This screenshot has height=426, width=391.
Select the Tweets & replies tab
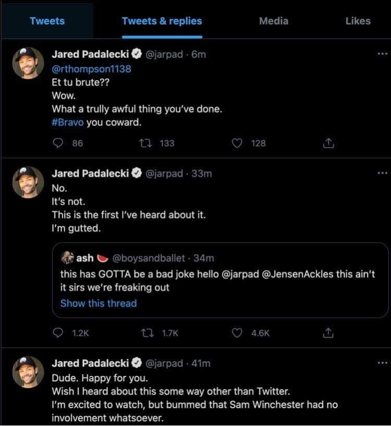pyautogui.click(x=162, y=21)
